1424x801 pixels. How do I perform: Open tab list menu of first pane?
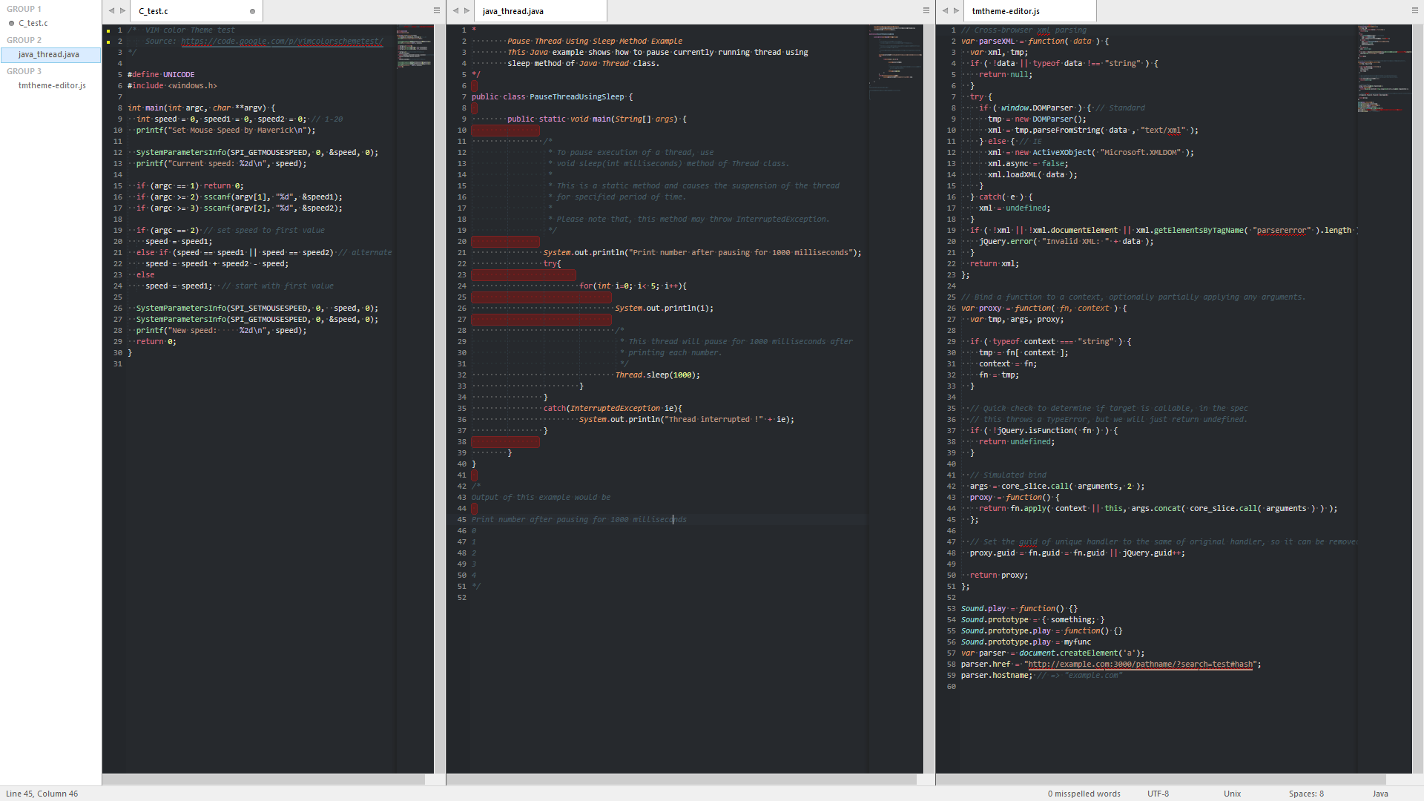pos(436,11)
